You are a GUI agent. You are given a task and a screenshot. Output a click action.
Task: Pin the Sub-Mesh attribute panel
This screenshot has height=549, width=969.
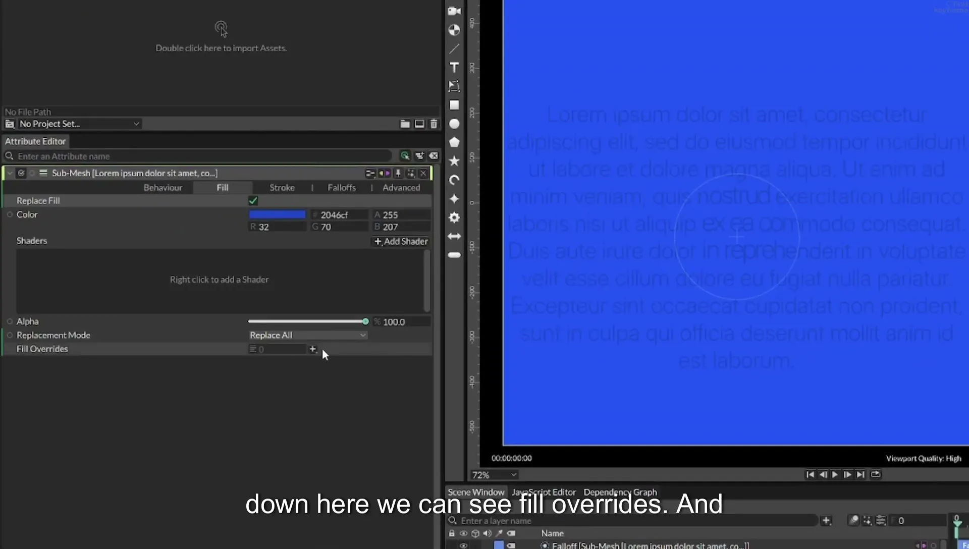398,173
